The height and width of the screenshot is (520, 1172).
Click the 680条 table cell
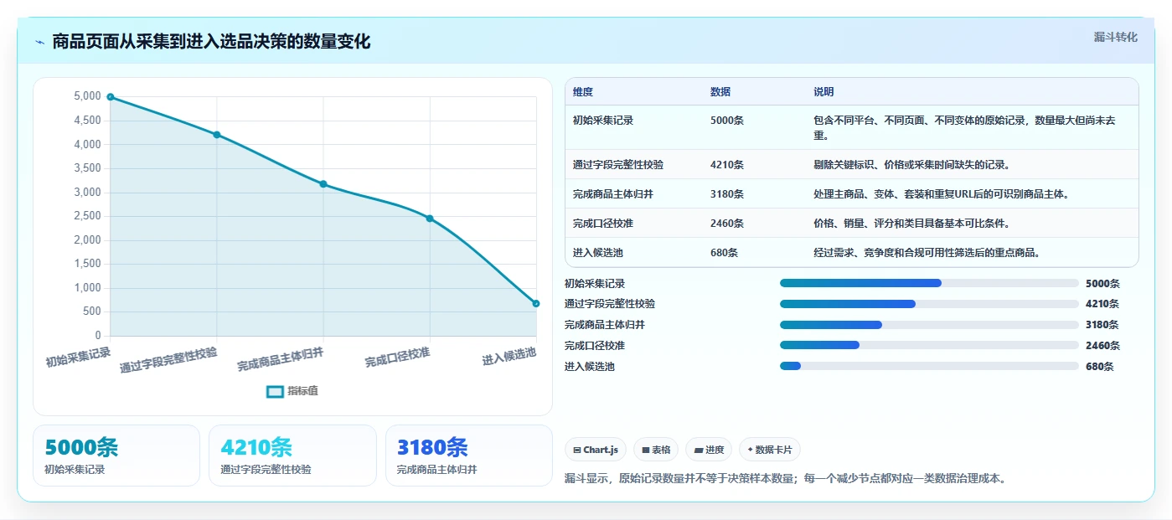point(725,253)
